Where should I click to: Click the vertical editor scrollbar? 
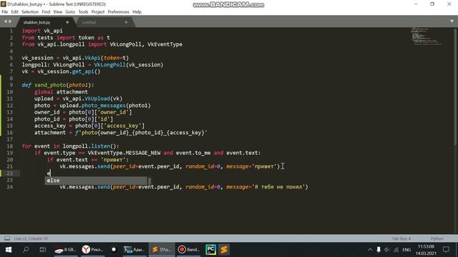(455, 87)
